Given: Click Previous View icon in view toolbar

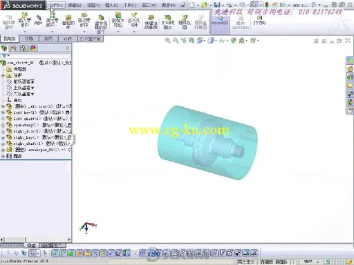Looking at the screenshot, I should [183, 41].
